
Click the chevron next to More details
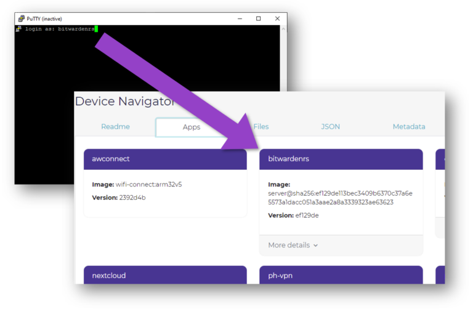[x=315, y=246]
